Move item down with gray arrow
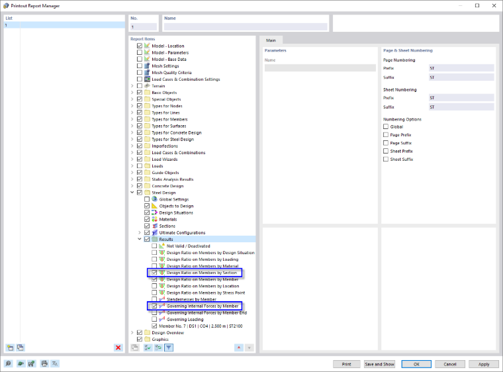The width and height of the screenshot is (503, 372). (250, 348)
